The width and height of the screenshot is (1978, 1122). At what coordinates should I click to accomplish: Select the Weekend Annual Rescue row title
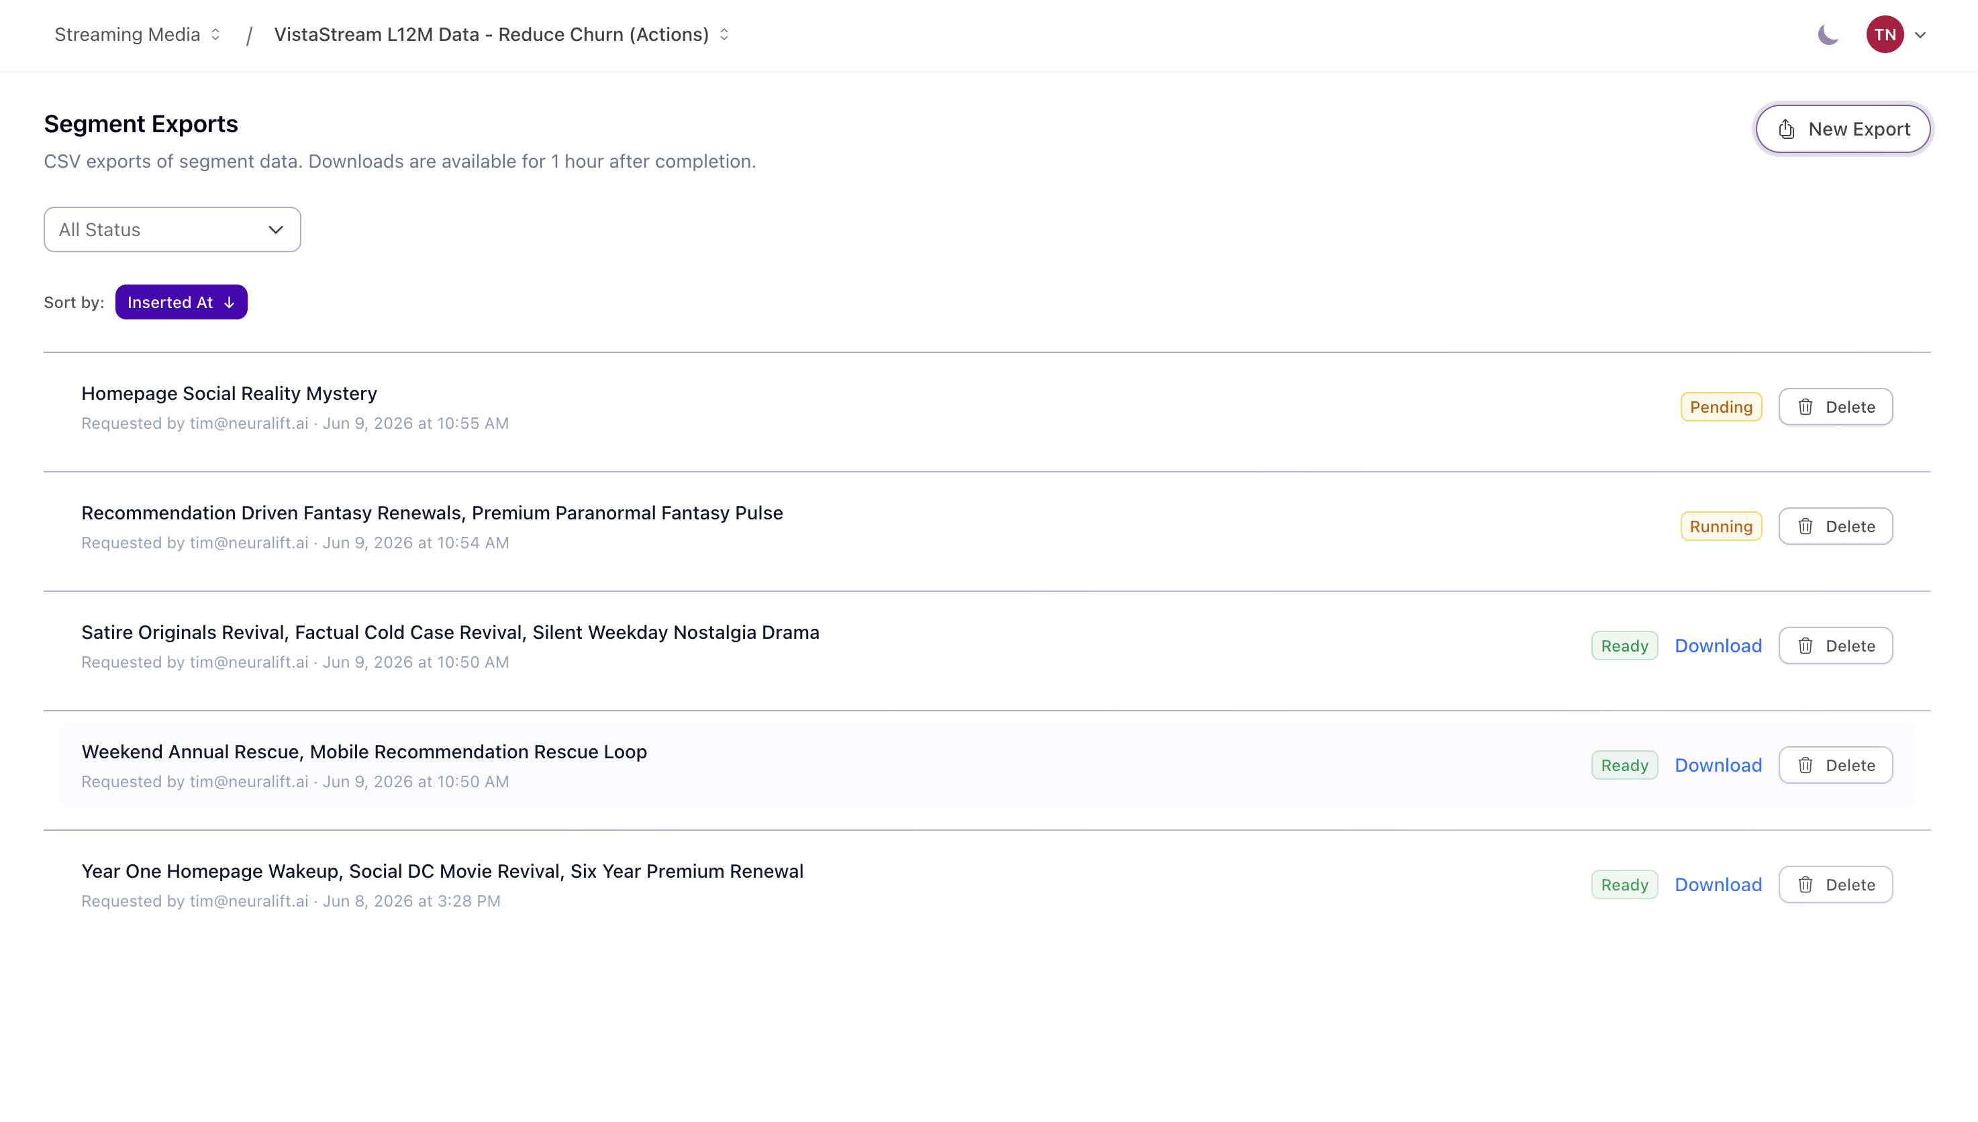coord(364,752)
